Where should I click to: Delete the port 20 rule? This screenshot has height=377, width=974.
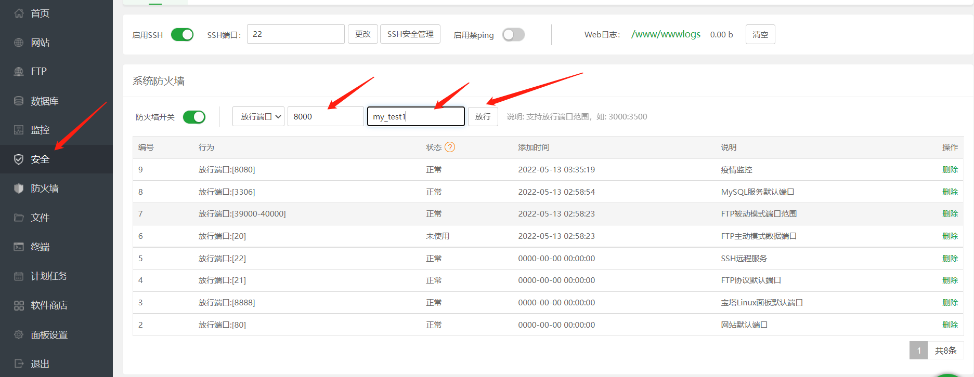[950, 236]
